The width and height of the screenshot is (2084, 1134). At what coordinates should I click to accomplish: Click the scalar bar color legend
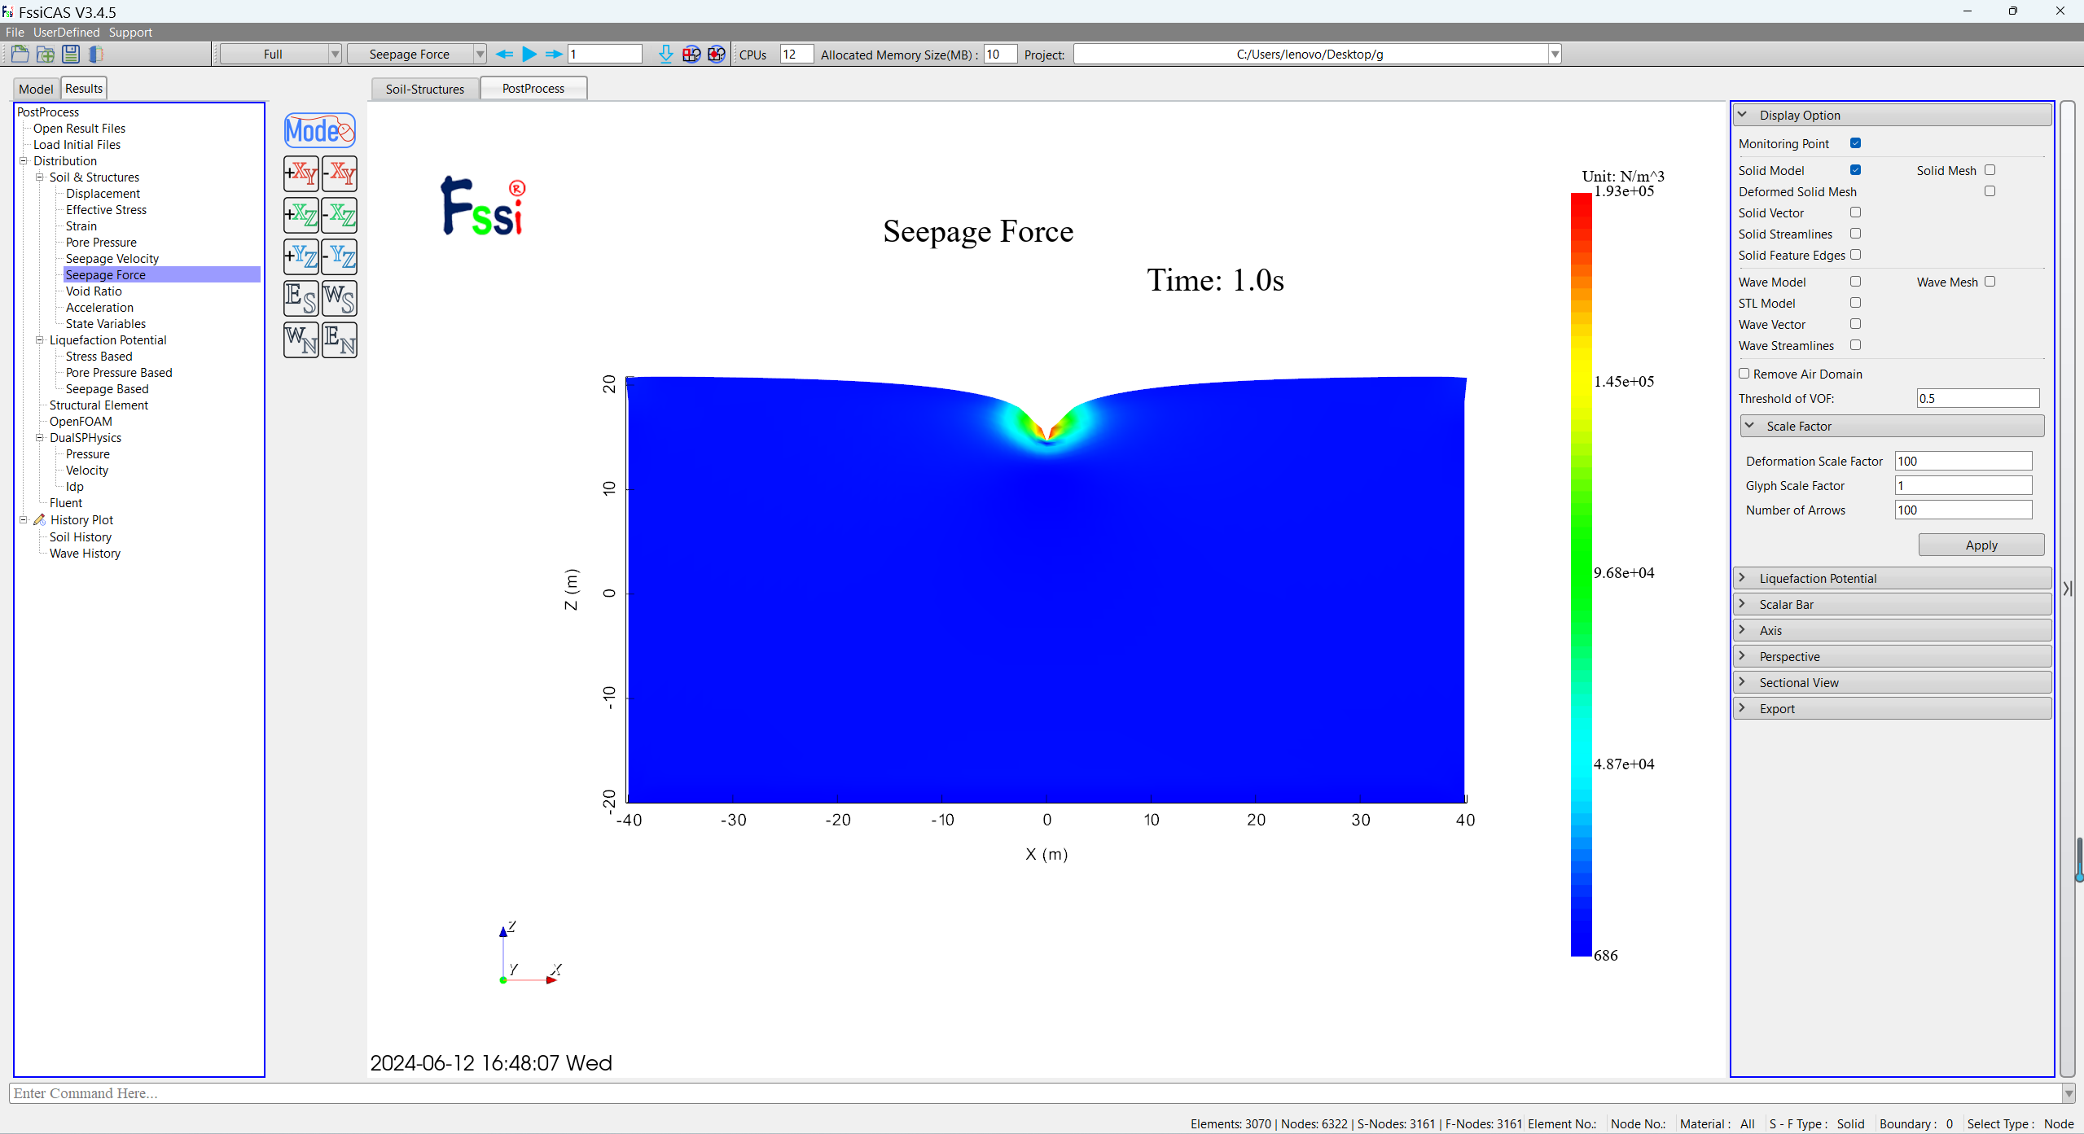point(1581,574)
